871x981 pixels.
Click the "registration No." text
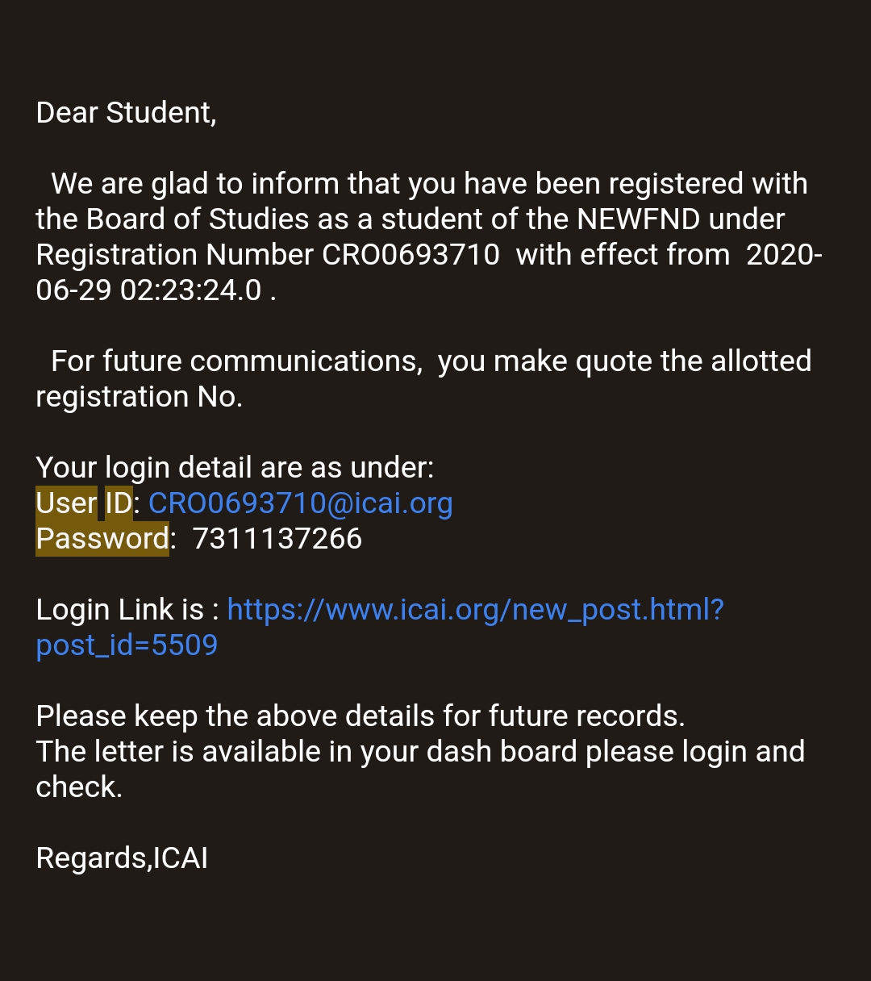(139, 397)
